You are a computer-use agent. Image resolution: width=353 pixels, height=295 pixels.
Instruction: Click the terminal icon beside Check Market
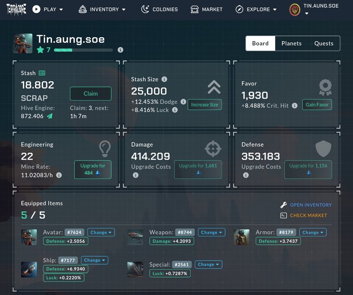[284, 216]
